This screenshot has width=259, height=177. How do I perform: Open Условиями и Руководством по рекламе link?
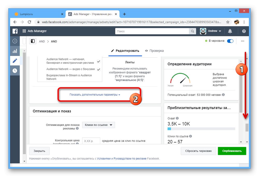[121, 159]
